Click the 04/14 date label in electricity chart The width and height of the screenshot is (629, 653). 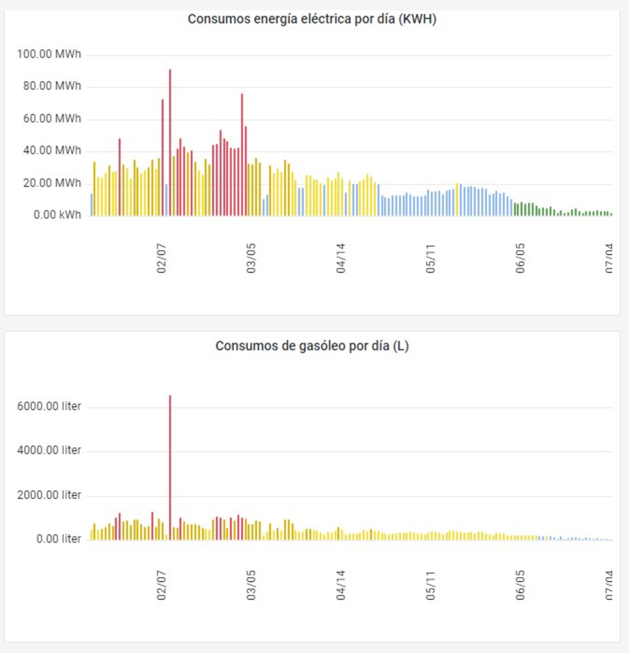click(341, 258)
